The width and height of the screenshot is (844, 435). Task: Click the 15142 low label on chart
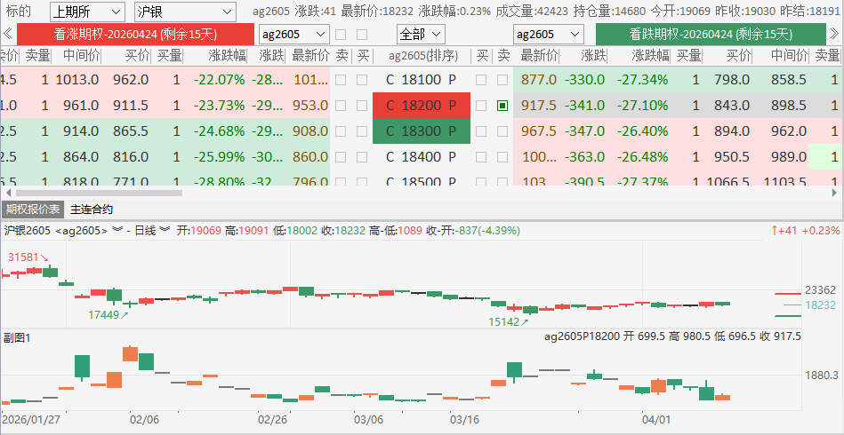504,322
